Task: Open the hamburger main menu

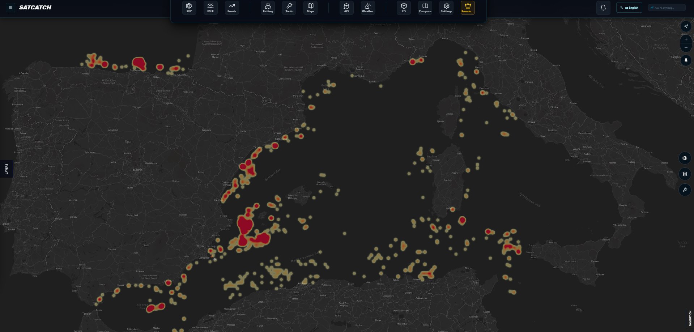Action: (10, 7)
